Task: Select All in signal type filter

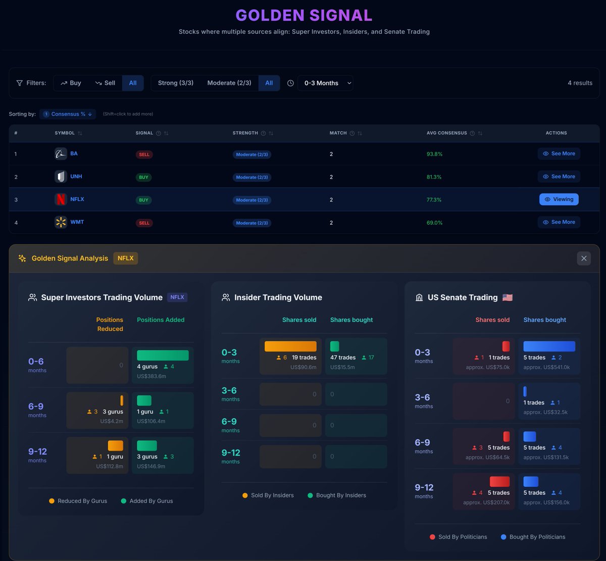Action: [133, 83]
